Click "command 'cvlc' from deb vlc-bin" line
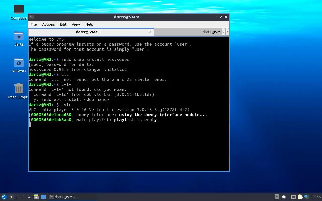The height and width of the screenshot is (201, 322). (94, 94)
